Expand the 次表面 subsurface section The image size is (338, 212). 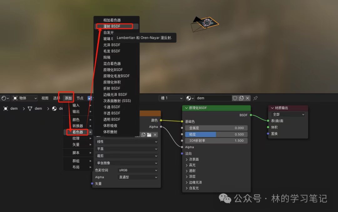pyautogui.click(x=192, y=159)
